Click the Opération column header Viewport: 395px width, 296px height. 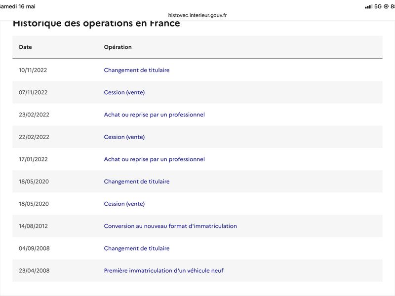[x=118, y=47]
